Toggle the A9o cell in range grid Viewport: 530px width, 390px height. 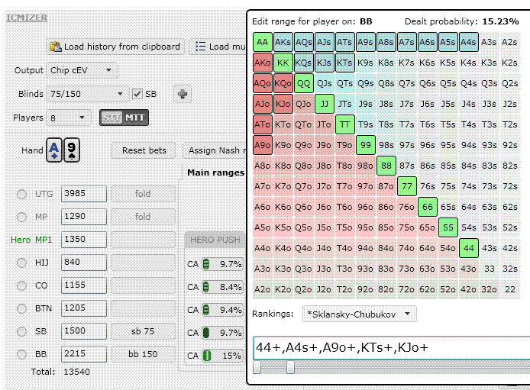[x=262, y=145]
